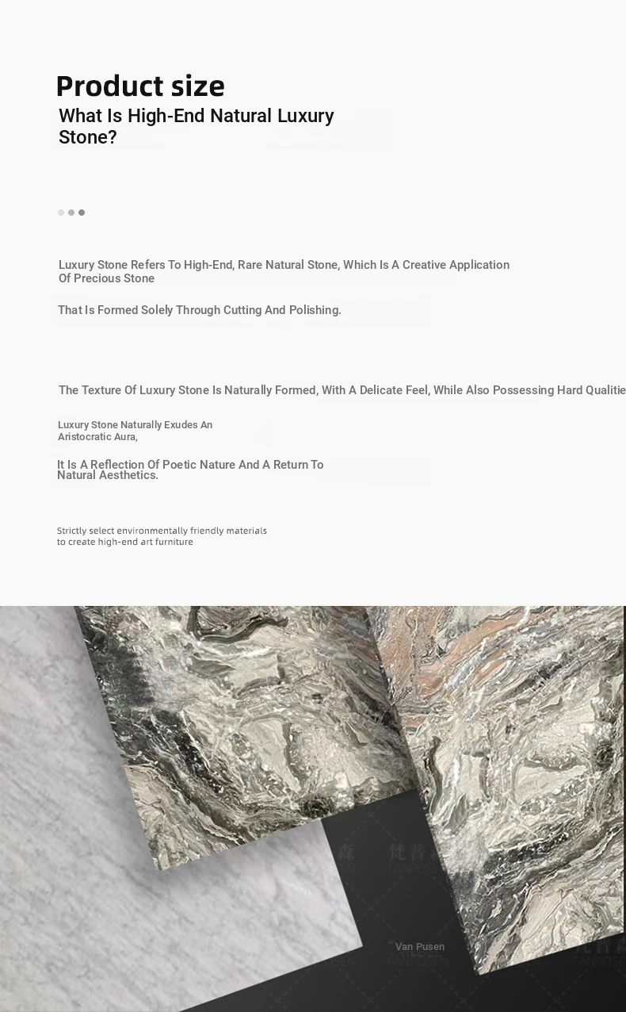Click the 'Product size' heading
This screenshot has height=1012, width=626.
(140, 86)
